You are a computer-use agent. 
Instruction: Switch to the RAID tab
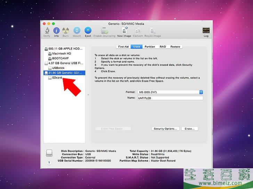(163, 47)
